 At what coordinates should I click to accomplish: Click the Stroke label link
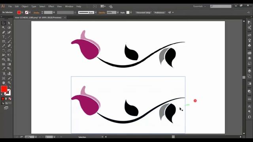point(36,13)
